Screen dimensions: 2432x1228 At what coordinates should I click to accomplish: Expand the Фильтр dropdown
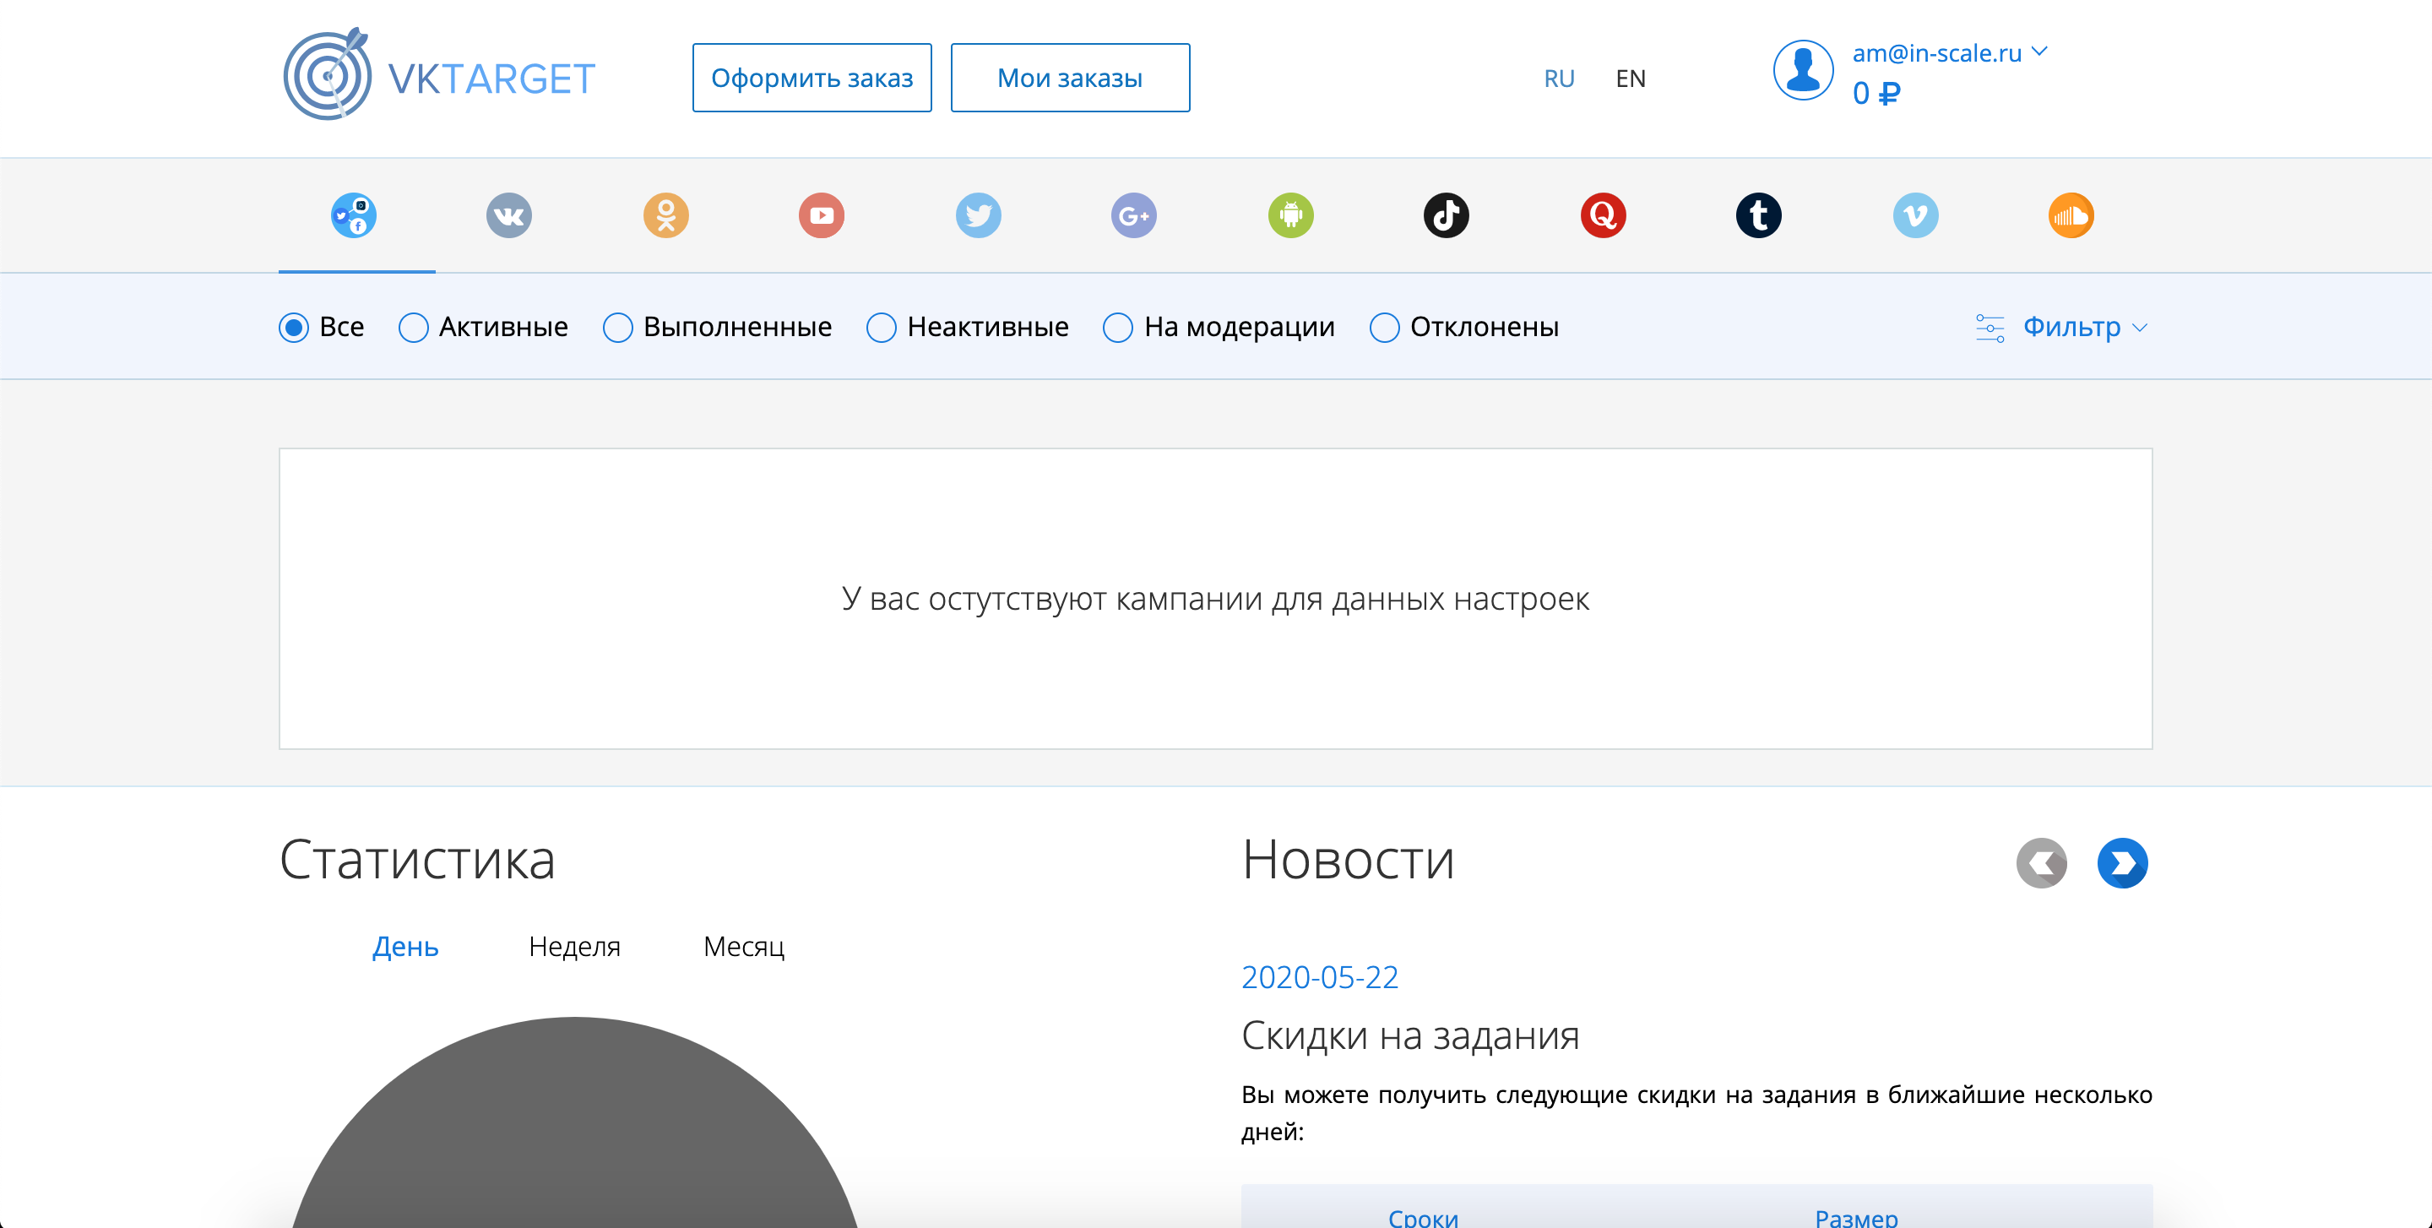[x=2086, y=328]
